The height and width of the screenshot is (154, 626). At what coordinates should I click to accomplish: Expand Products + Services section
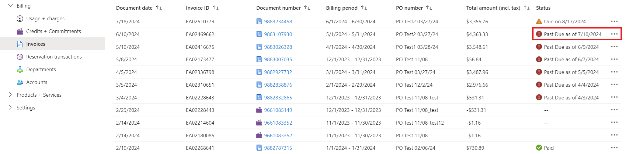point(10,95)
